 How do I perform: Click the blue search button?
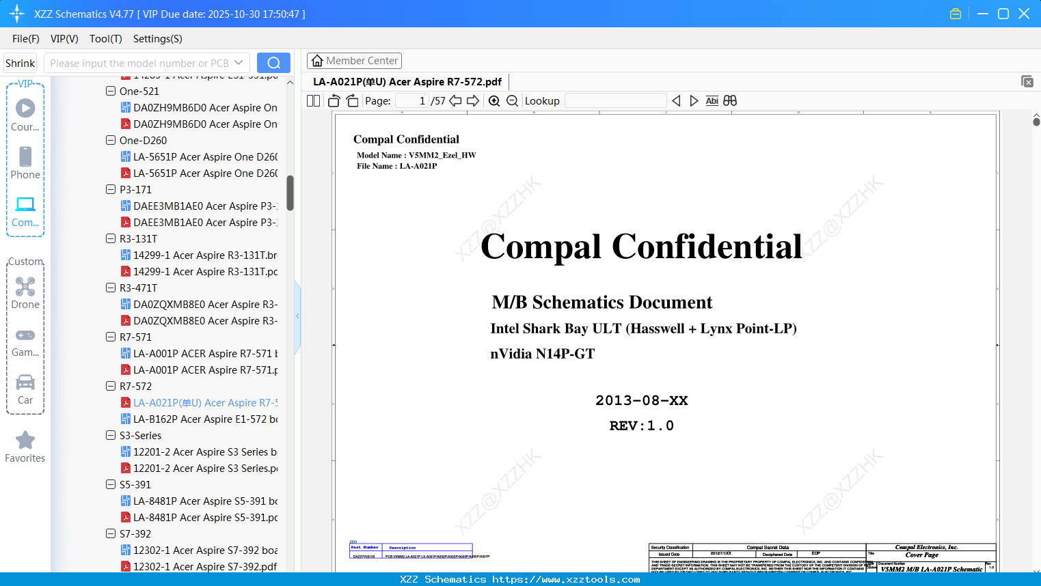273,63
